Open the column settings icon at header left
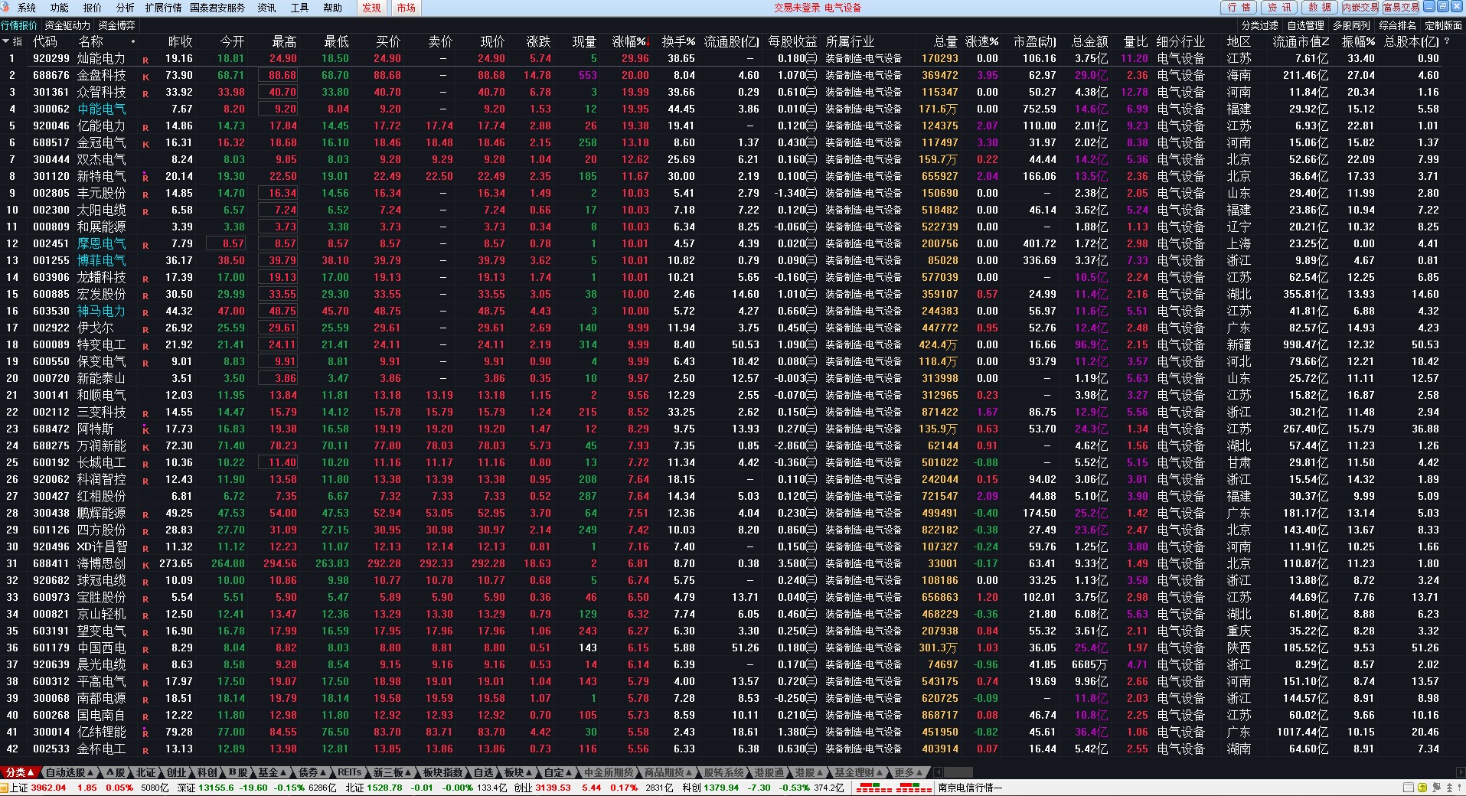The width and height of the screenshot is (1466, 796). pos(6,41)
